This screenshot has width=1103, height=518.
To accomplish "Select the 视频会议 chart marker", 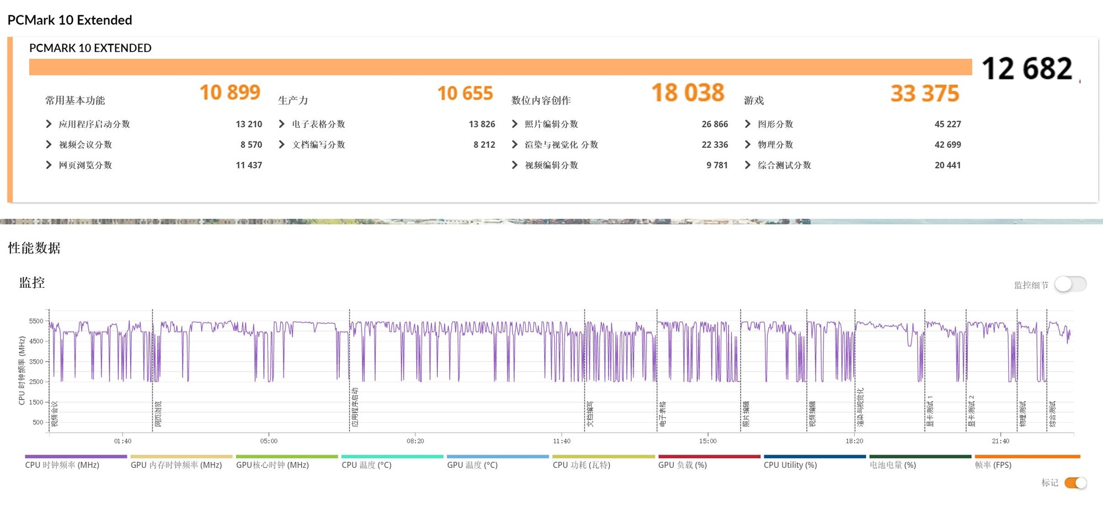I will click(x=55, y=414).
